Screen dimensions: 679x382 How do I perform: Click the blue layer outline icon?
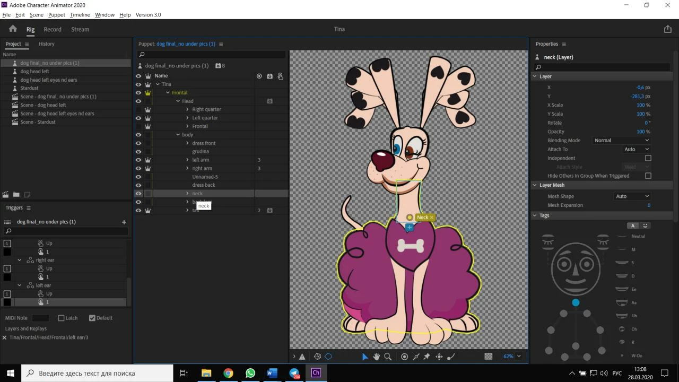point(328,357)
